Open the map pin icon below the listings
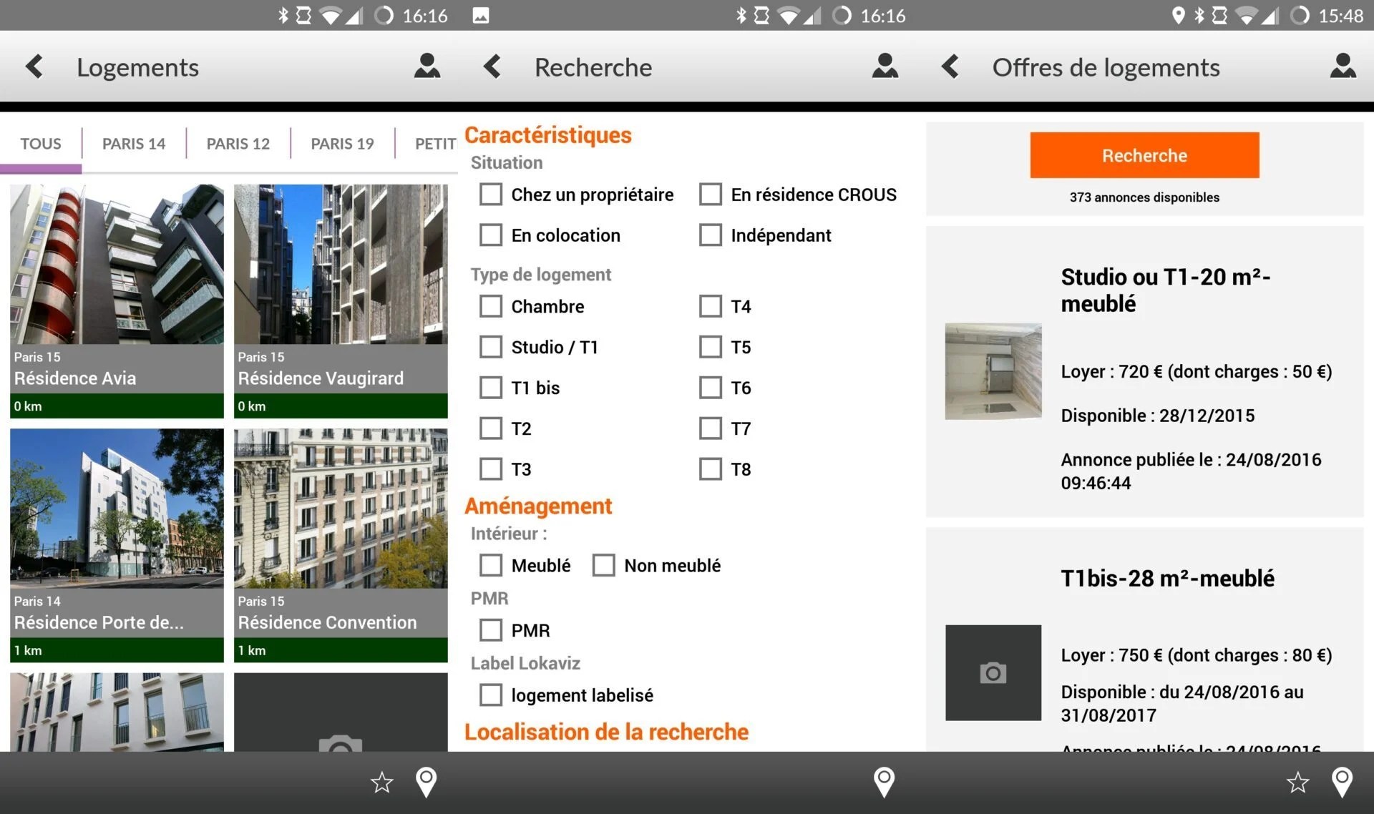The width and height of the screenshot is (1374, 814). (x=427, y=783)
